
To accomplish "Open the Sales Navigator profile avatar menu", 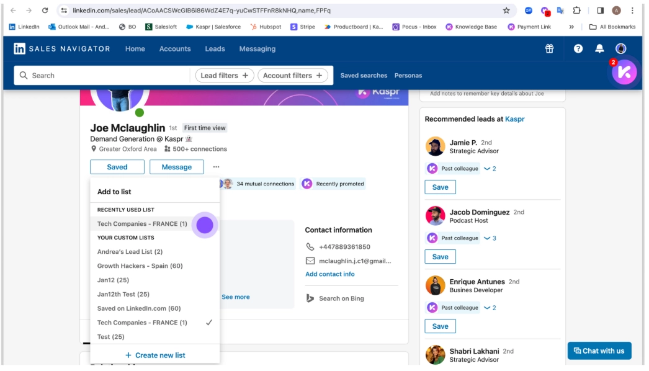I will tap(620, 48).
